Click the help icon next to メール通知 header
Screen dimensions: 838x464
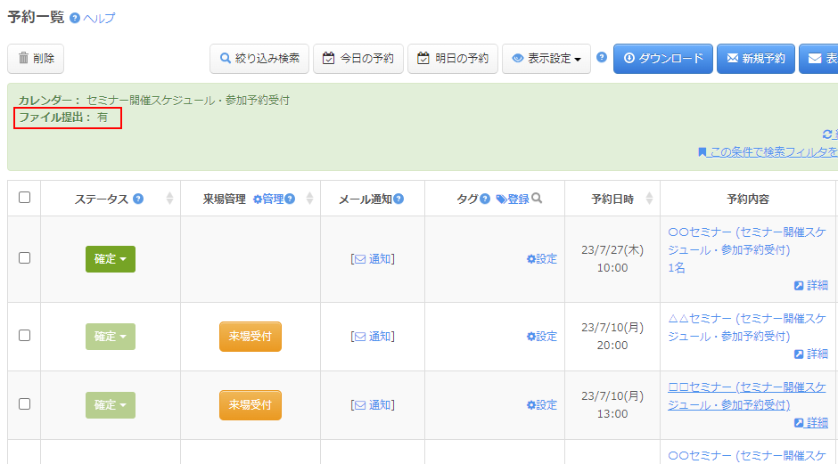[x=398, y=199]
